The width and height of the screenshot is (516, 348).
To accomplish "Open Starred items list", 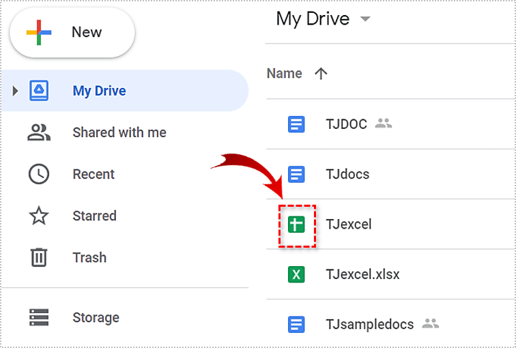I will (x=94, y=216).
